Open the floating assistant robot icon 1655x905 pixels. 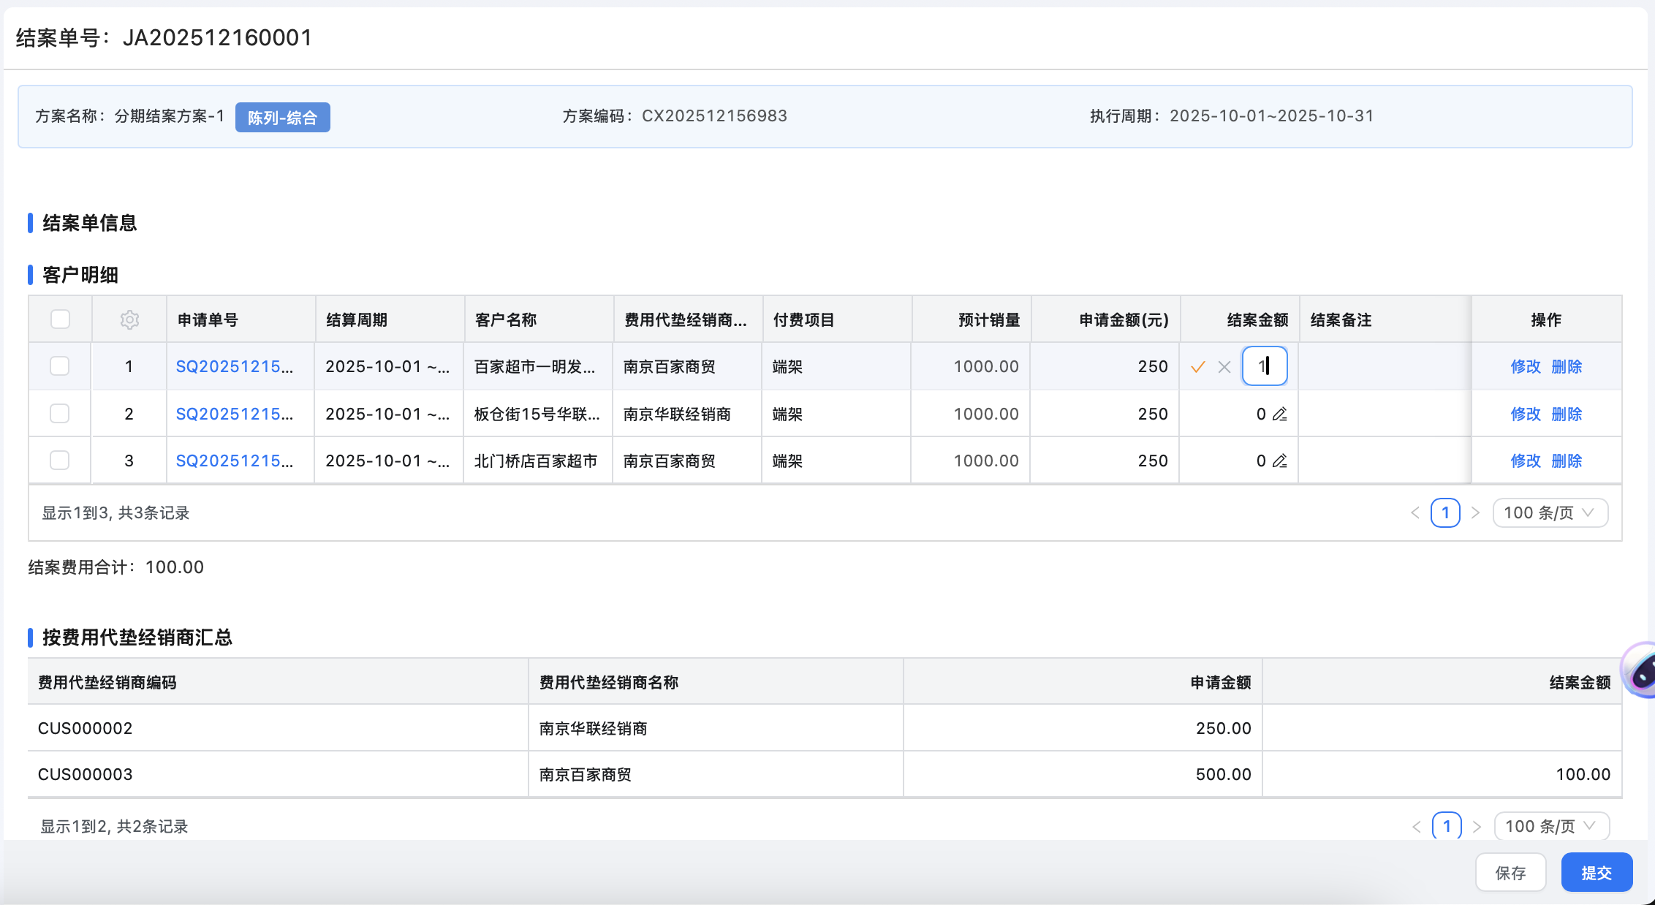(x=1640, y=670)
